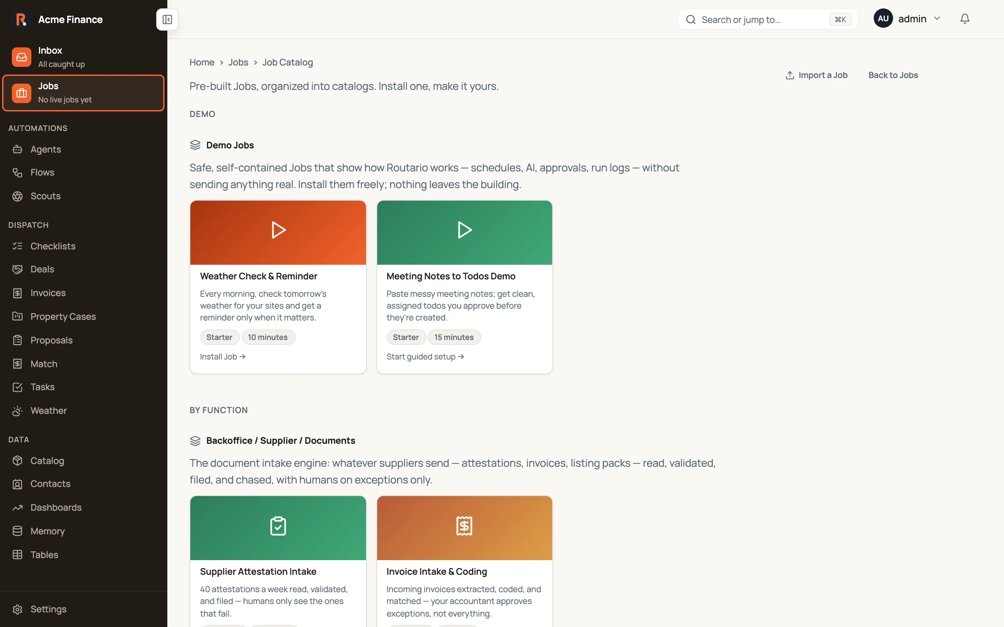The width and height of the screenshot is (1004, 627).
Task: Click the Property Cases folder icon
Action: 17,316
